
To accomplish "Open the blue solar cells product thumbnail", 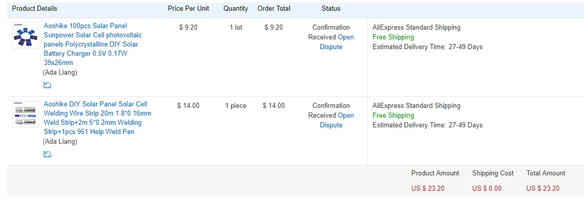I will pos(26,36).
